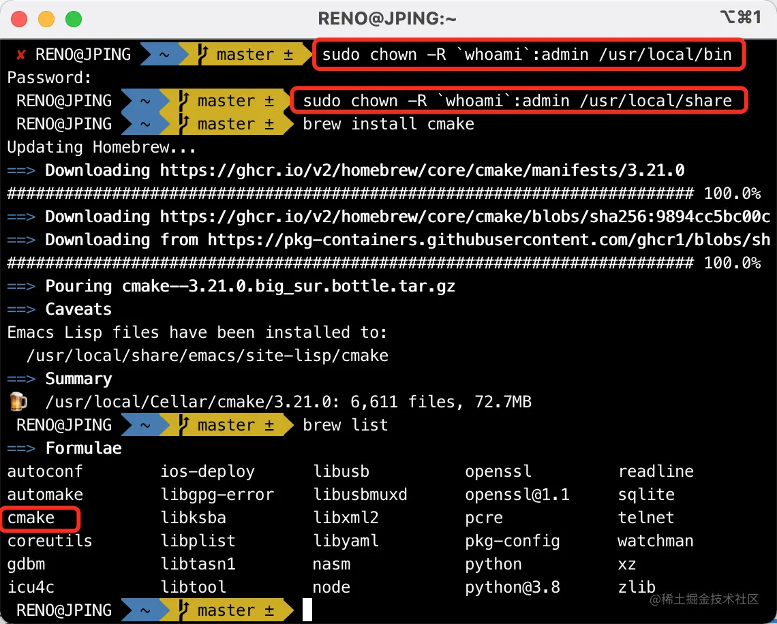Click 'libtool' in the formulae list

pyautogui.click(x=194, y=587)
